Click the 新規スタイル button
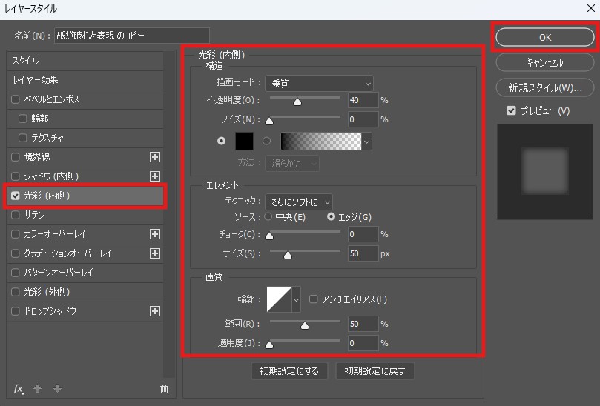The image size is (600, 406). tap(544, 87)
